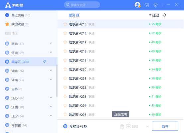Click the sidebar region list scrollbar
The height and width of the screenshot is (133, 184).
(x=57, y=81)
